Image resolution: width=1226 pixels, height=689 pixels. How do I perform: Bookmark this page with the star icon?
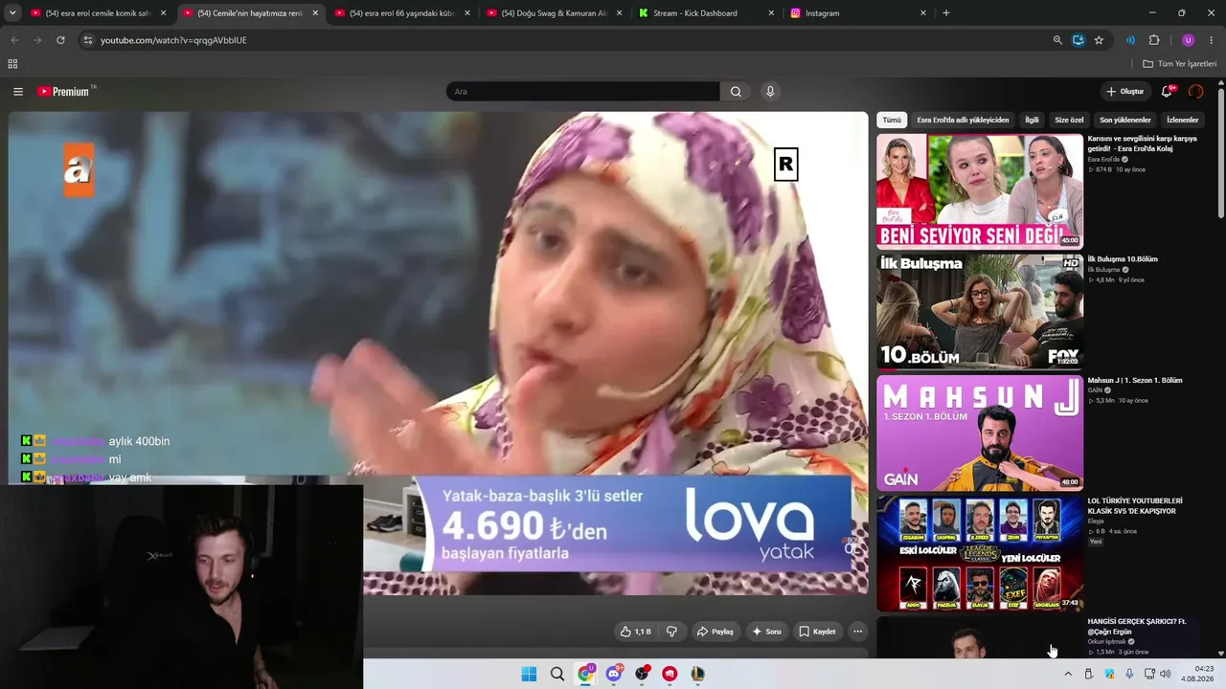[x=1099, y=40]
